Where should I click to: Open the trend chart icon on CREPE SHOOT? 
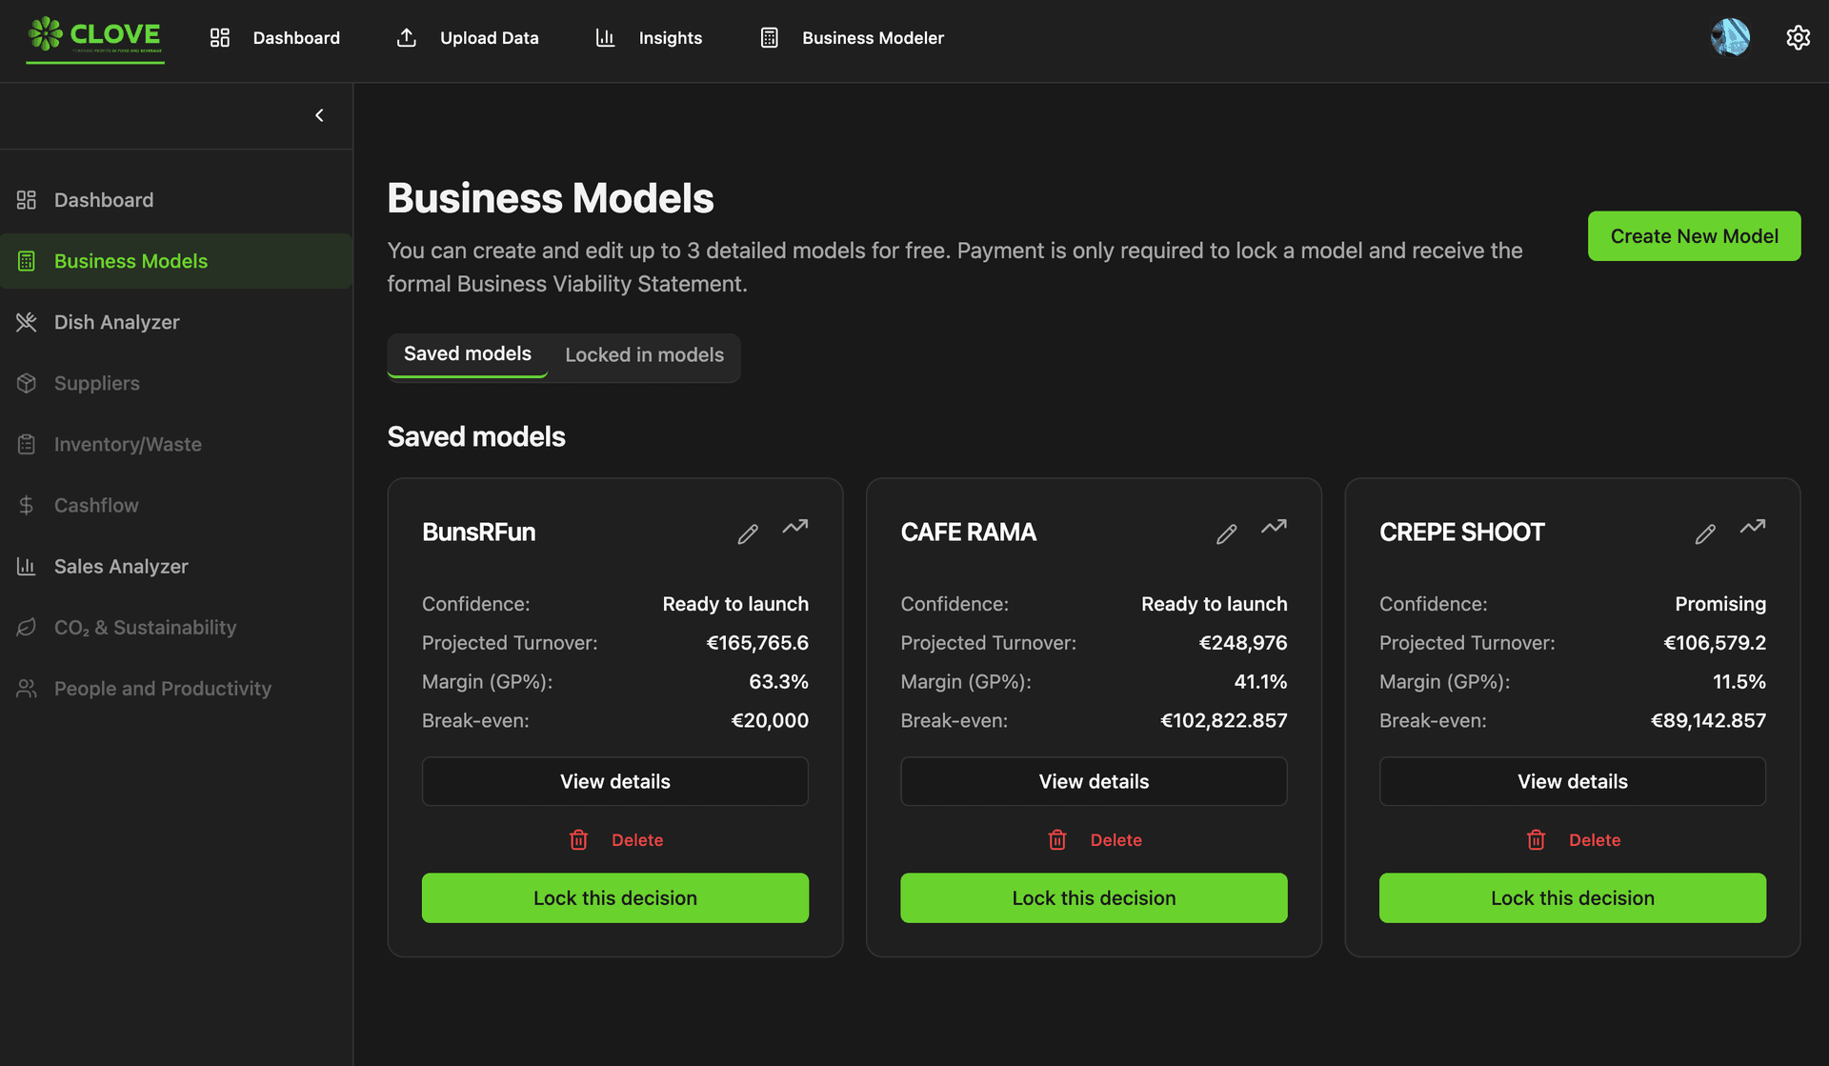(x=1752, y=527)
